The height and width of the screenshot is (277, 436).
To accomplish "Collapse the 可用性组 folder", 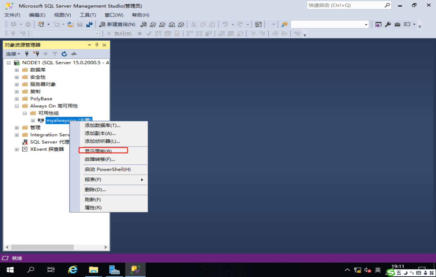I will [25, 113].
